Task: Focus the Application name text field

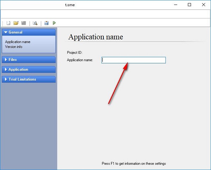Action: pyautogui.click(x=134, y=60)
